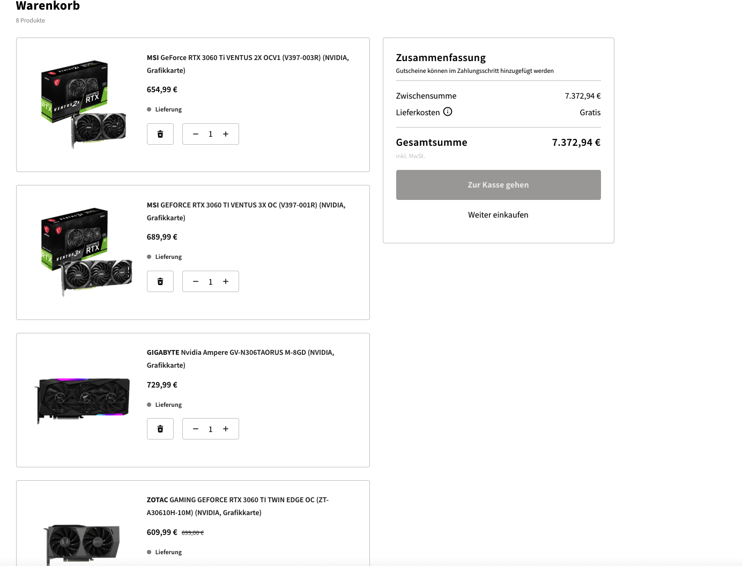742x566 pixels.
Task: Click Gesamtsumme amount 7.372,94 €
Action: pyautogui.click(x=576, y=143)
